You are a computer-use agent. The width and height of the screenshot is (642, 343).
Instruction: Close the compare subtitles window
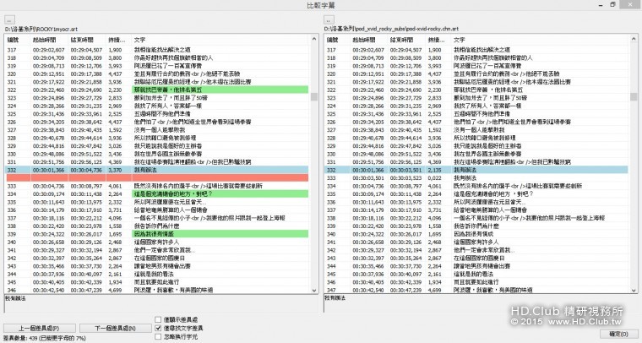[x=630, y=5]
